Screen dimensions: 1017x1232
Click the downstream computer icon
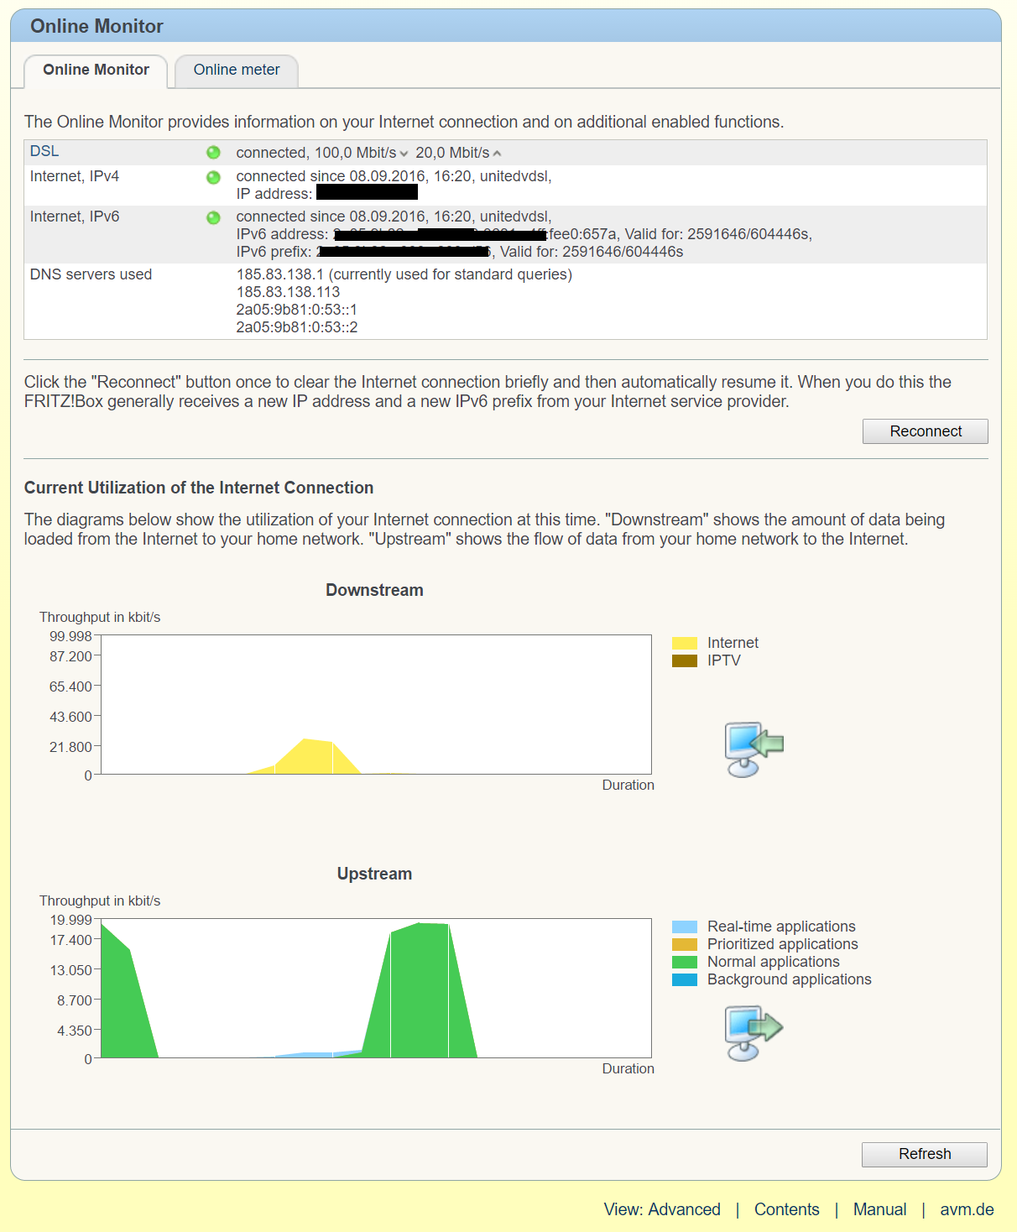point(753,749)
